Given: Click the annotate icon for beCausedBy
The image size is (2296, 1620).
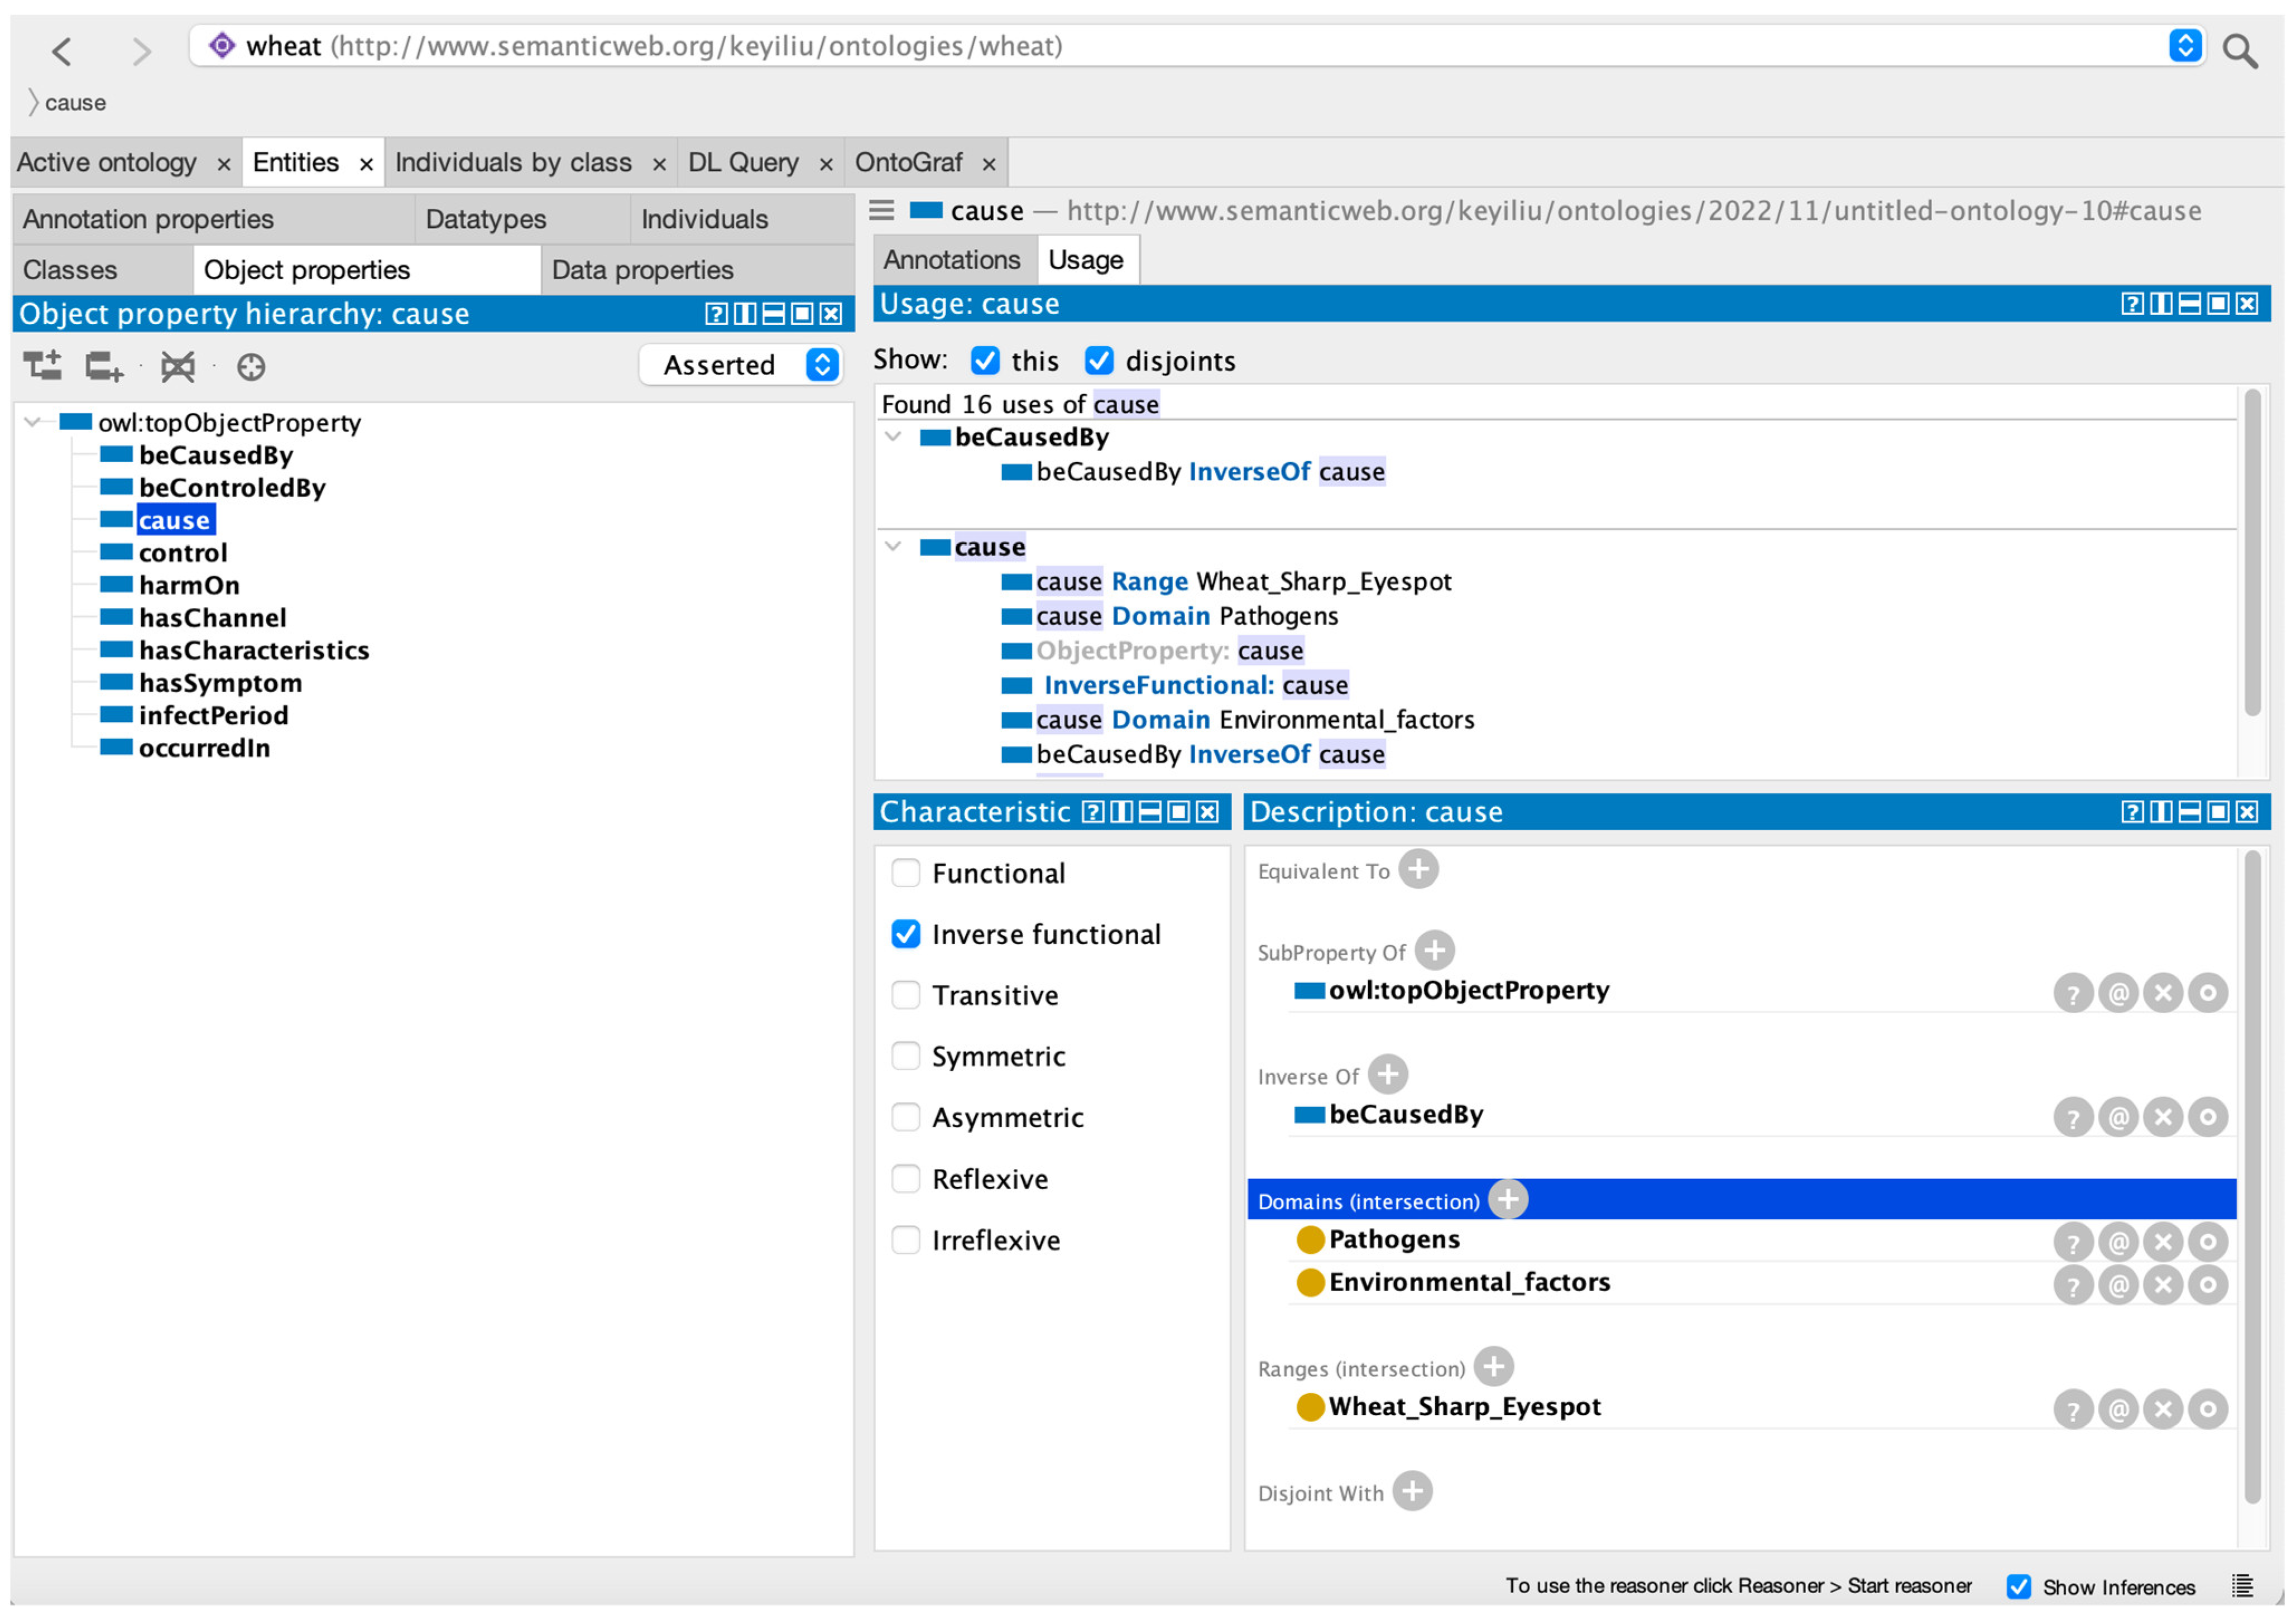Looking at the screenshot, I should [x=2118, y=1117].
